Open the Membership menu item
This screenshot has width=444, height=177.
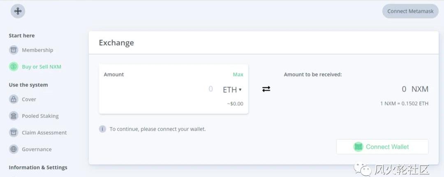pyautogui.click(x=37, y=50)
